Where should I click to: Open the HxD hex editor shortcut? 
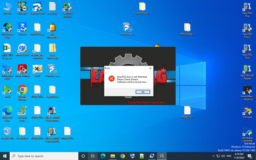[x=37, y=70]
